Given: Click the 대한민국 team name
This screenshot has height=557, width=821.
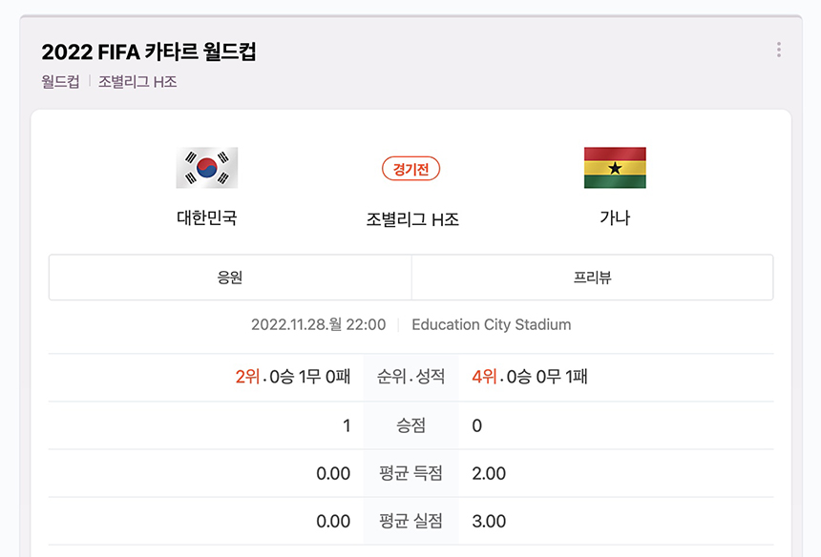Looking at the screenshot, I should (x=208, y=217).
